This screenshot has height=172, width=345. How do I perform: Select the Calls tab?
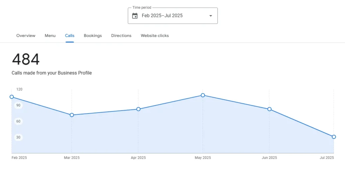(x=70, y=36)
